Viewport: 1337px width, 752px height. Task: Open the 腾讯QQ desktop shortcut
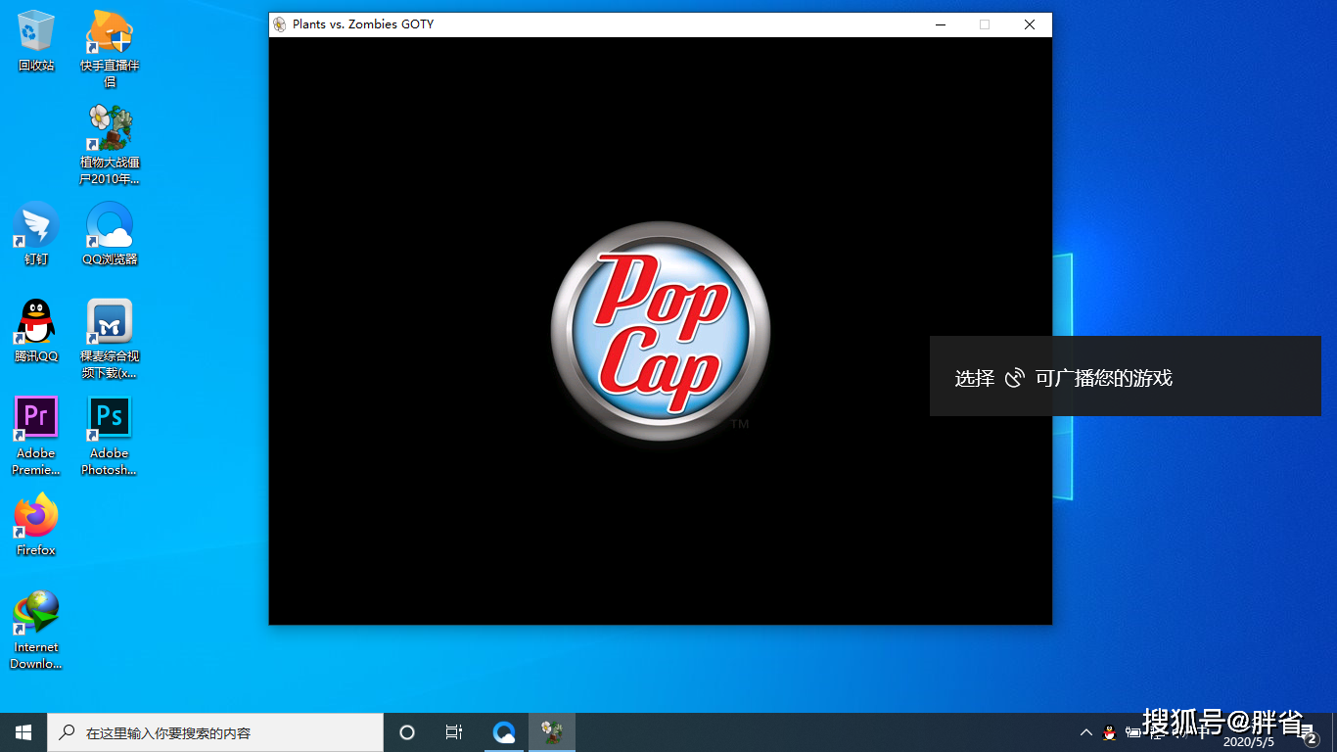click(36, 331)
